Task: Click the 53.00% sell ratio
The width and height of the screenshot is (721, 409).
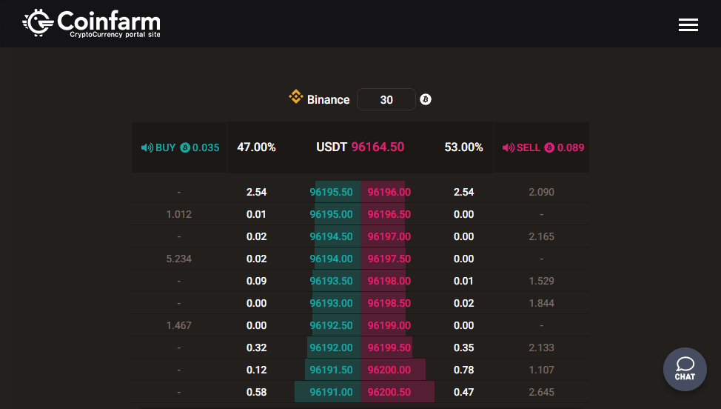Action: click(x=463, y=147)
